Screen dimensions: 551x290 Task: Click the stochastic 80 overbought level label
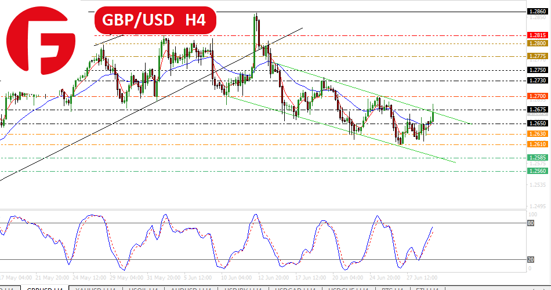pos(531,223)
